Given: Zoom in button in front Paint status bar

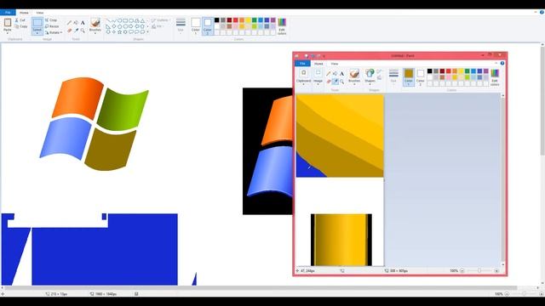Looking at the screenshot, I should (x=496, y=270).
